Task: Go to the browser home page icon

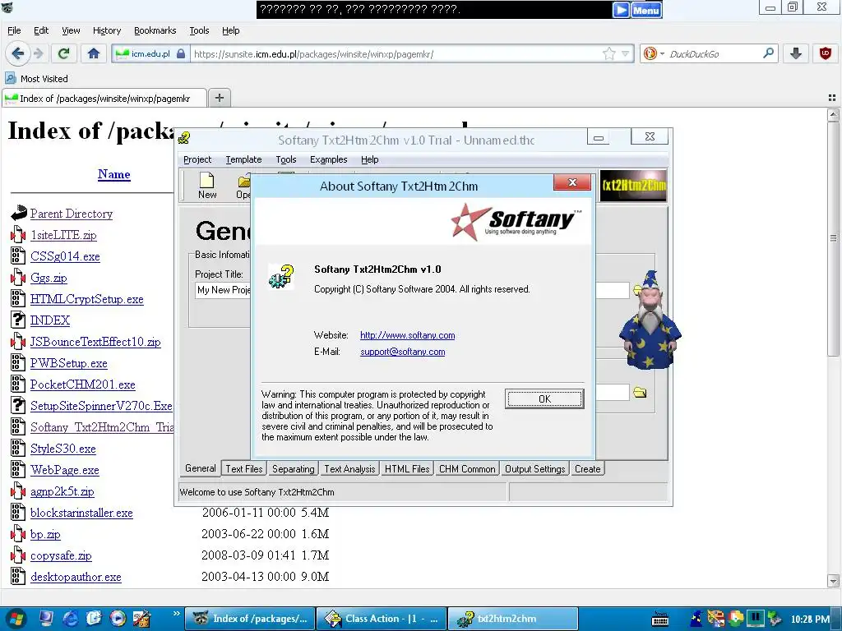Action: point(94,53)
